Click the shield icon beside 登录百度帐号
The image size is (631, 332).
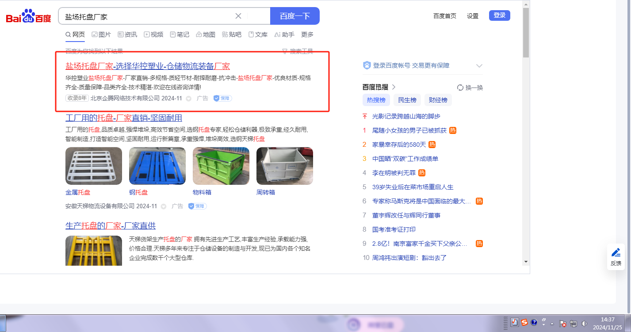[367, 65]
